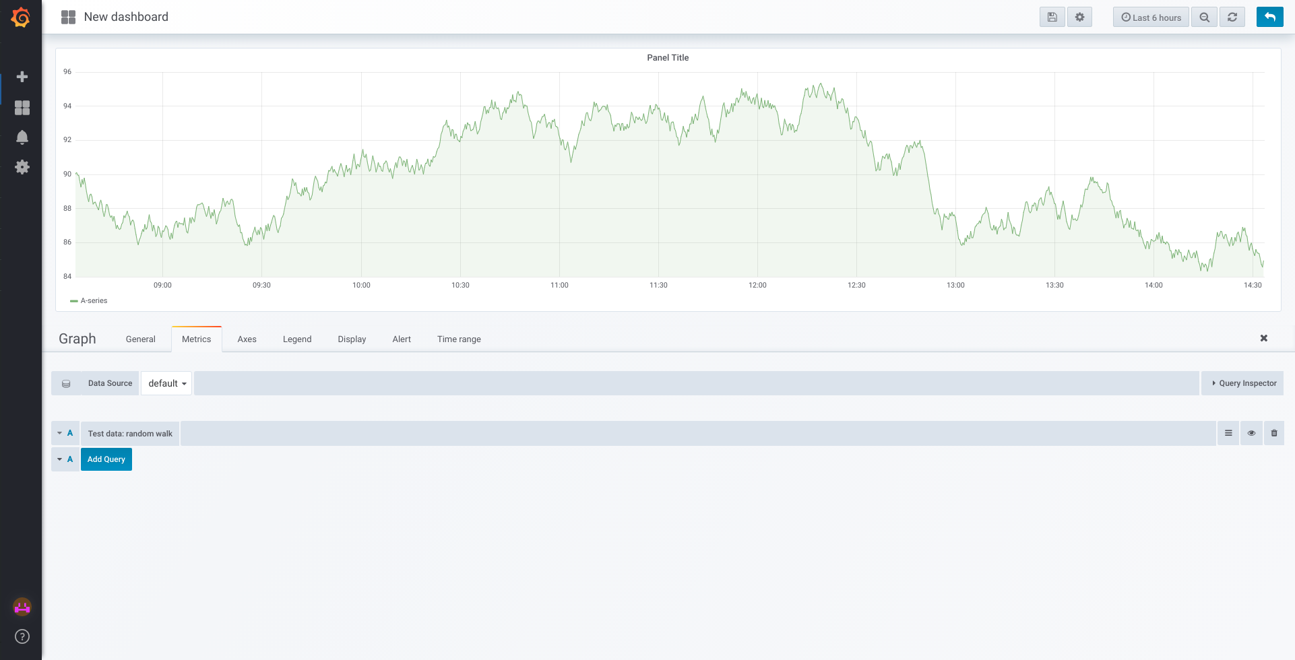Delete query A with the trash icon

coord(1273,433)
